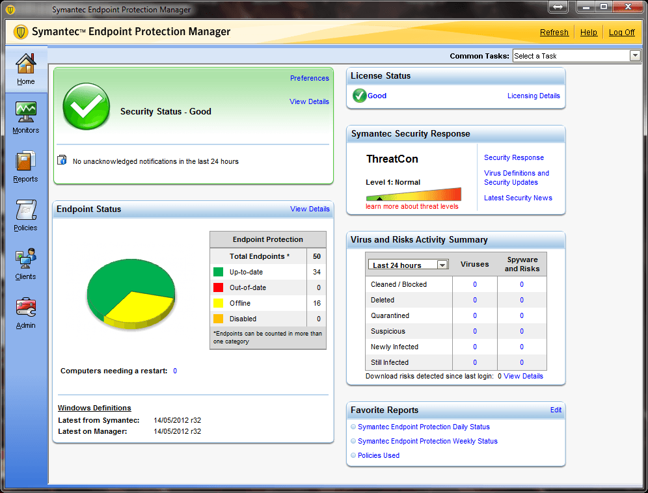Open View Details for download risks
This screenshot has height=493, width=648.
coord(523,376)
